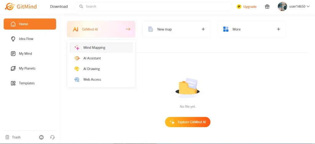This screenshot has height=144, width=315.
Task: Click the AI Assistant planet icon
Action: coord(77,58)
